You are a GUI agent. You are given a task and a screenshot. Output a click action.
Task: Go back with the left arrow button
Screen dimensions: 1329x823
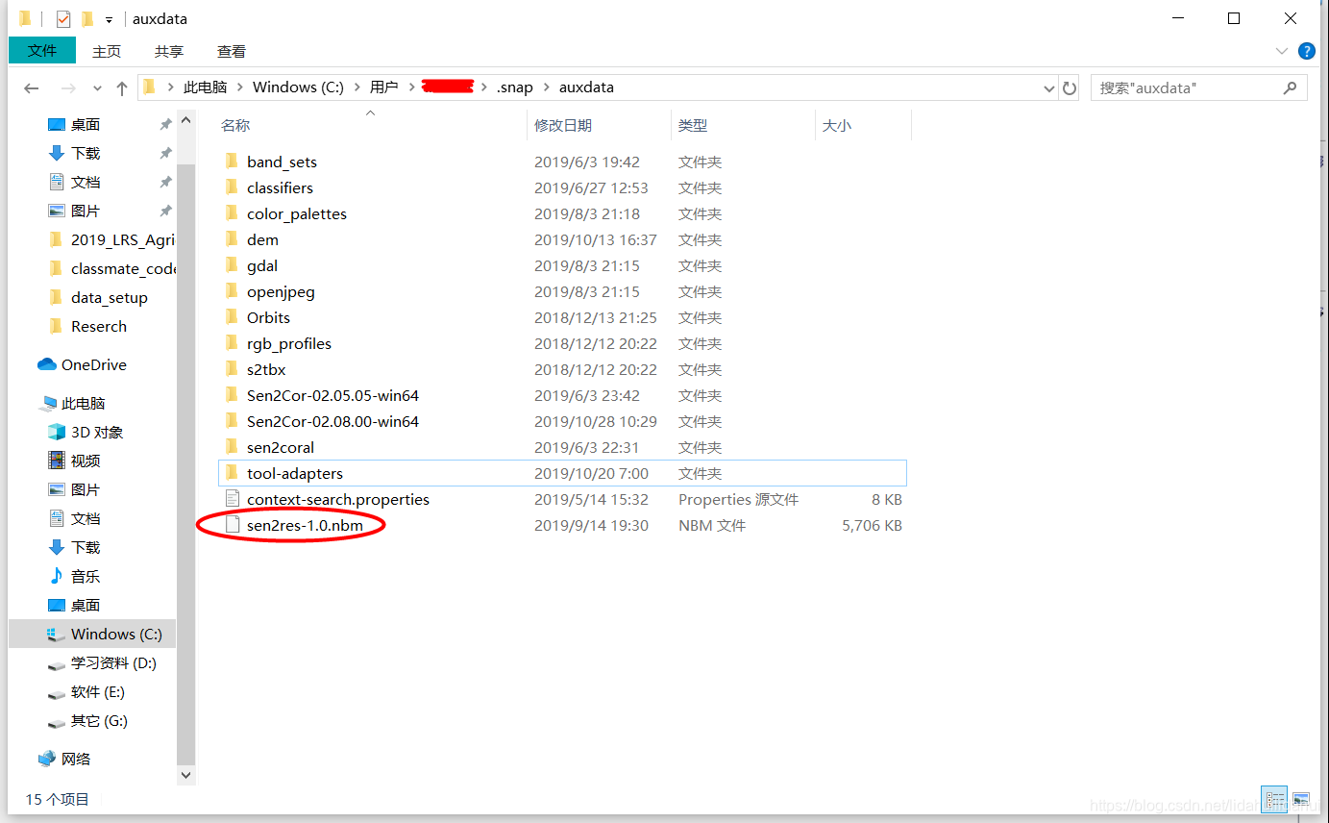pyautogui.click(x=32, y=87)
